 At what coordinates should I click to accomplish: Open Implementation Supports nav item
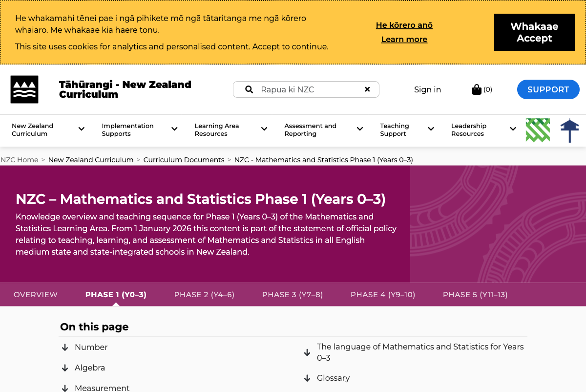click(127, 130)
